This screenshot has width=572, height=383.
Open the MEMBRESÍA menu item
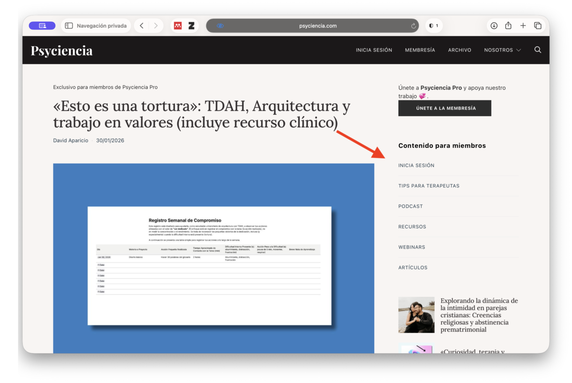(x=420, y=50)
